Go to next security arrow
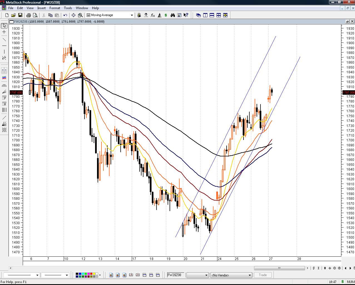355x285 pixels. coord(350,268)
